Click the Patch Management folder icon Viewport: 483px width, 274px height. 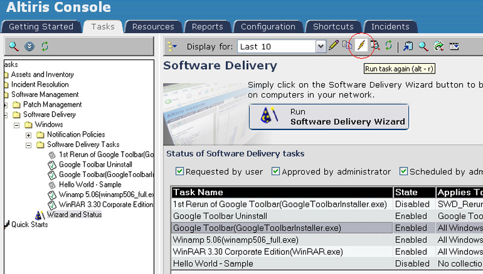17,105
